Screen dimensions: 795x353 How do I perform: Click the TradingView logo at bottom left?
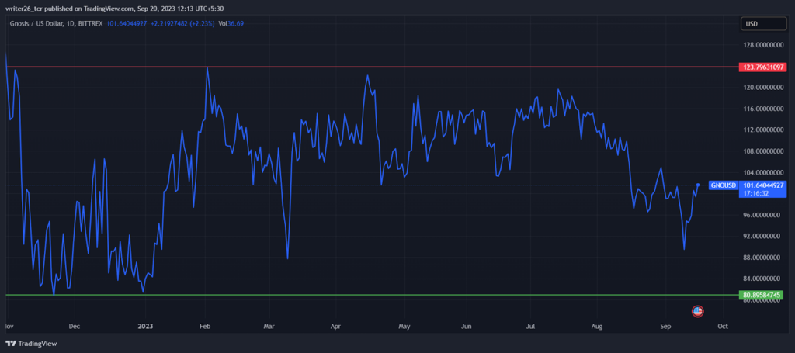pyautogui.click(x=31, y=344)
